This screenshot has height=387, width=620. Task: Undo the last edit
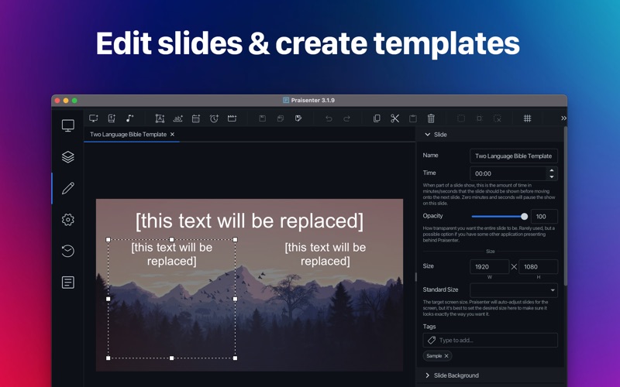tap(329, 118)
